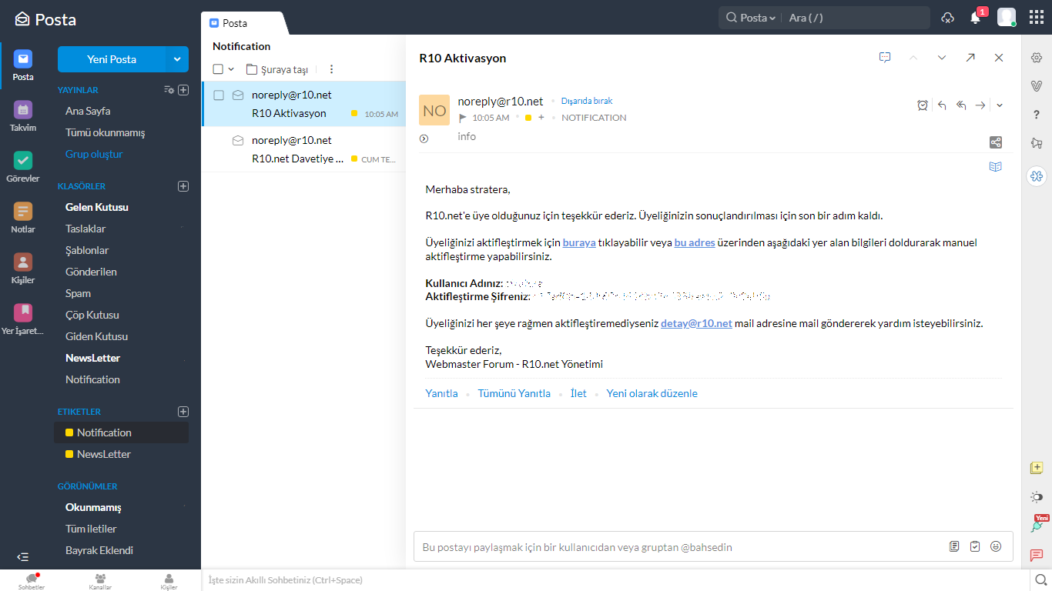Click the share icon below email header

point(996,142)
